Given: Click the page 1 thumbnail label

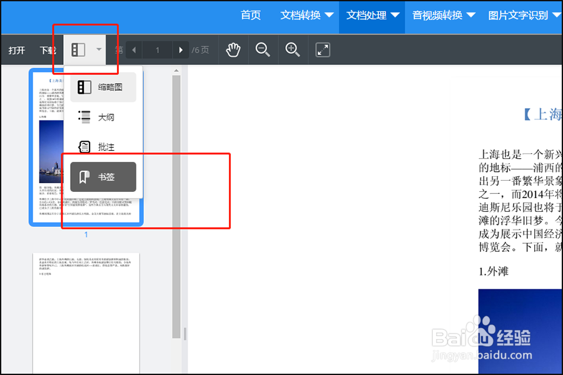Looking at the screenshot, I should click(86, 235).
